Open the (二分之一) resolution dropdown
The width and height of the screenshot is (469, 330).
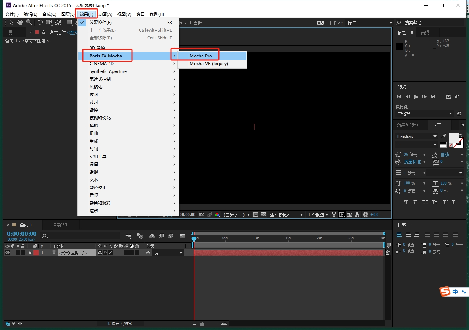(237, 214)
